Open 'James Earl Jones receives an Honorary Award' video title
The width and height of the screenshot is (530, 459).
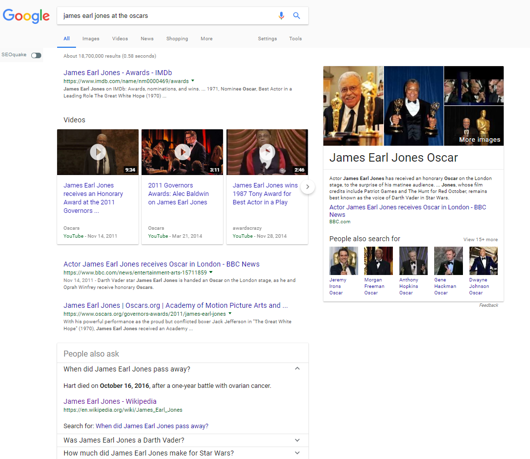93,198
